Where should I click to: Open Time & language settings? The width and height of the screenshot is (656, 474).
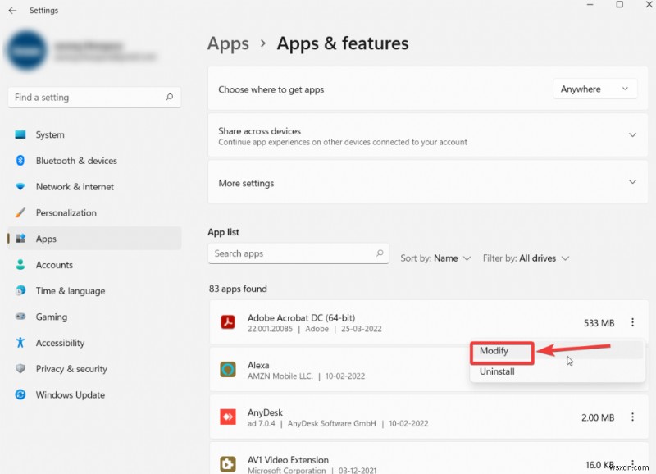coord(94,291)
